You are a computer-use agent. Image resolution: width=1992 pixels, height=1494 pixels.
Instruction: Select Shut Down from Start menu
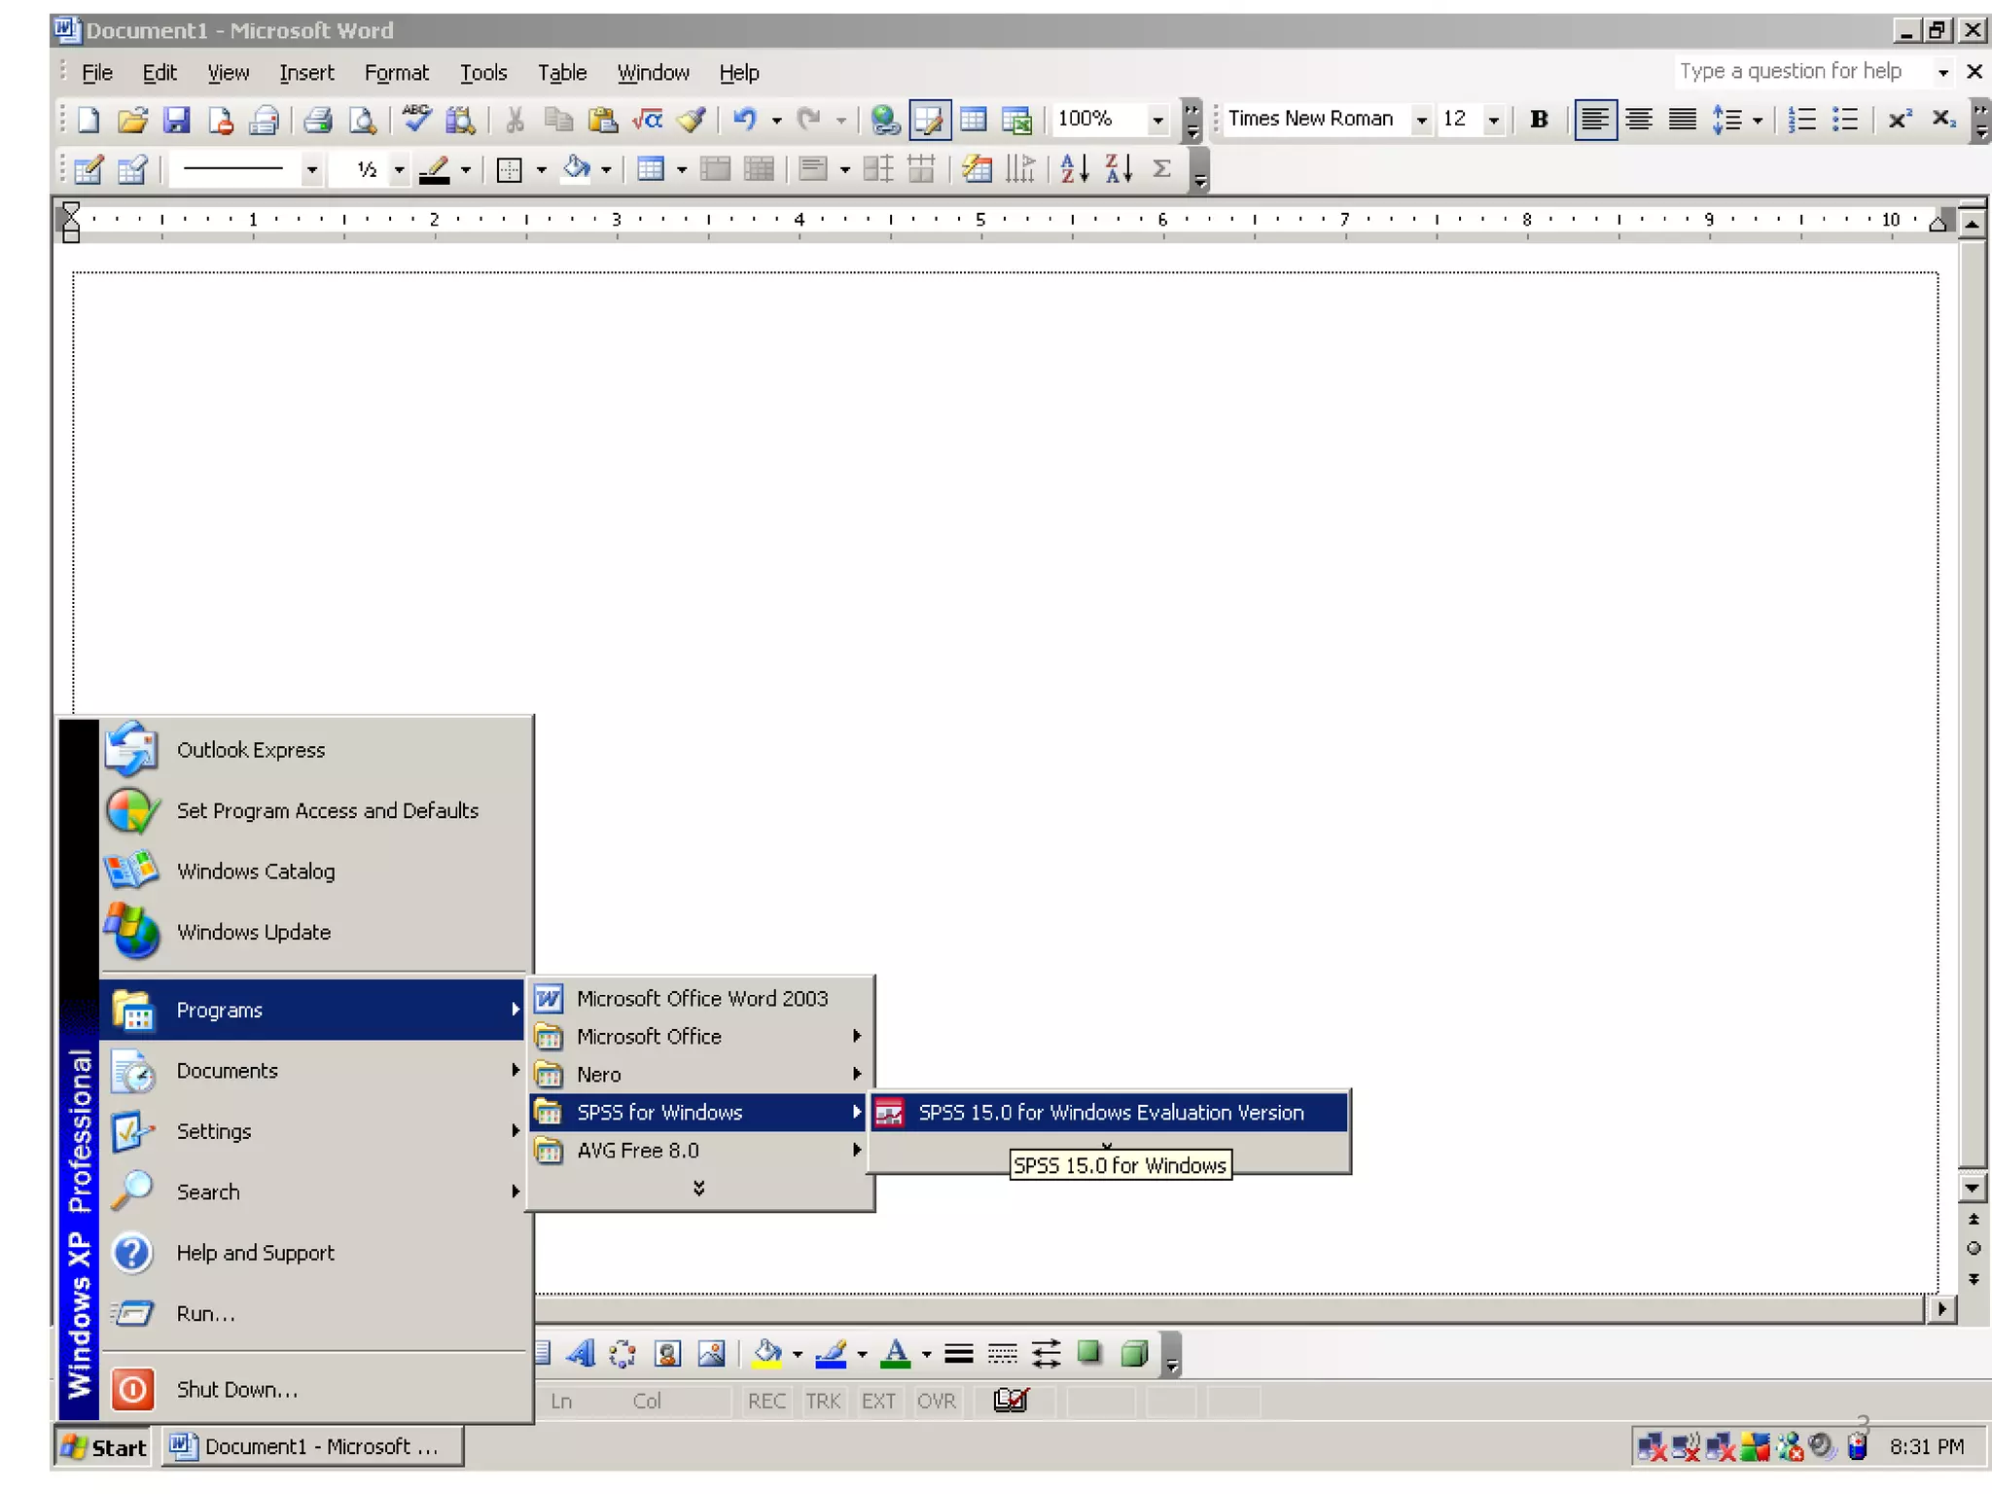[236, 1390]
